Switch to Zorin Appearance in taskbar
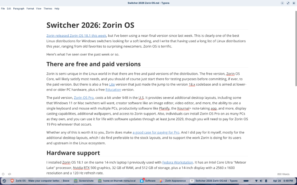The image size is (297, 185). [x=172, y=181]
